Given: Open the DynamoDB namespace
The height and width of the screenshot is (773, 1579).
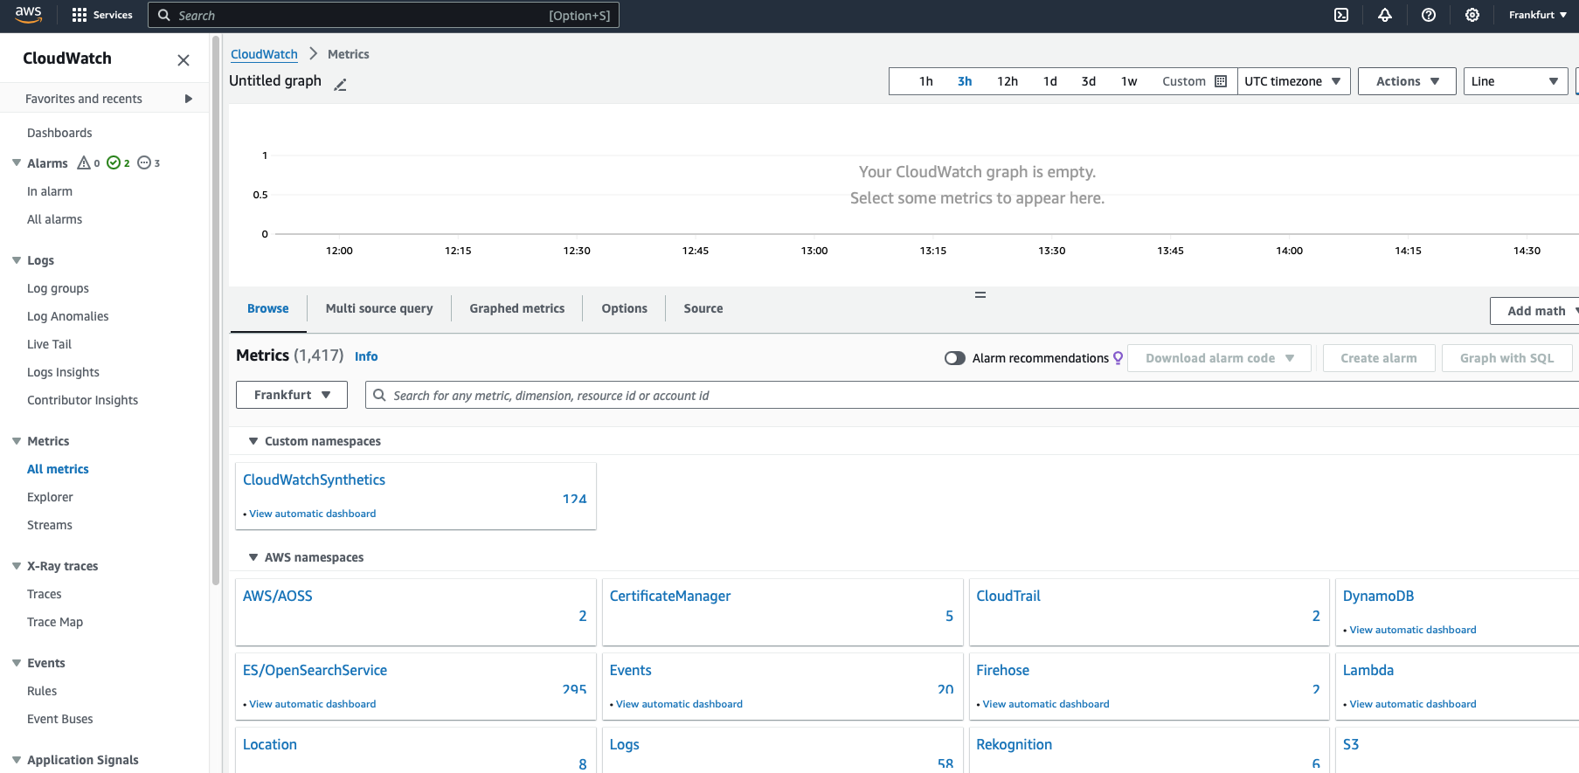Looking at the screenshot, I should click(1378, 596).
